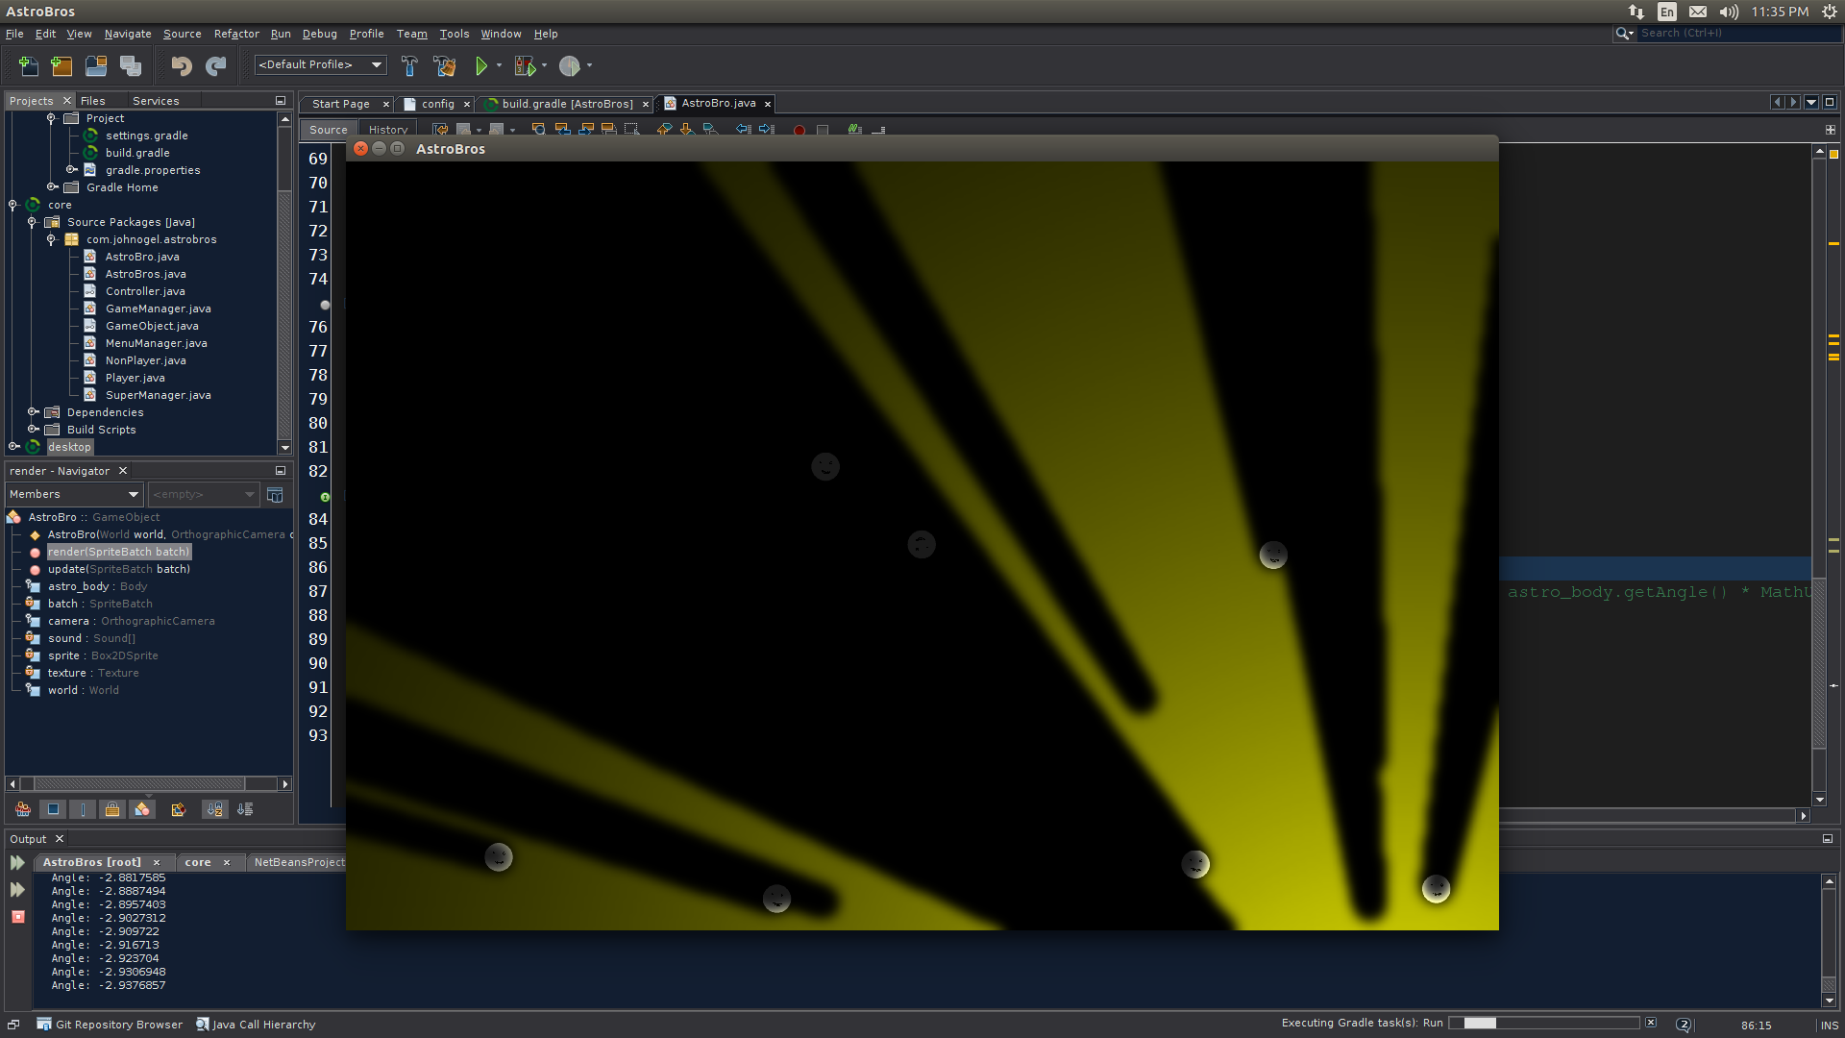Click the Redo toolbar icon

216,65
